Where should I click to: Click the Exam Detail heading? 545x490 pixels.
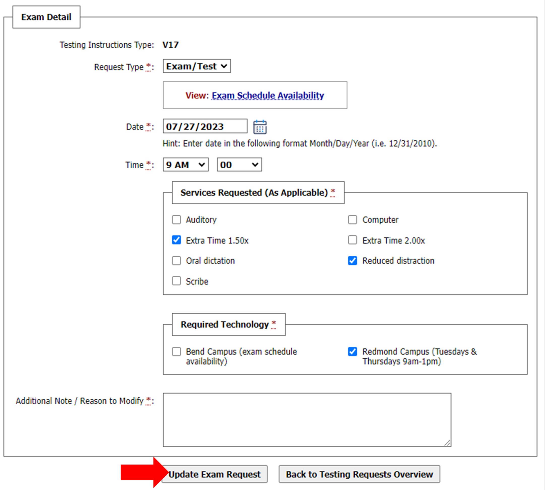click(x=46, y=17)
